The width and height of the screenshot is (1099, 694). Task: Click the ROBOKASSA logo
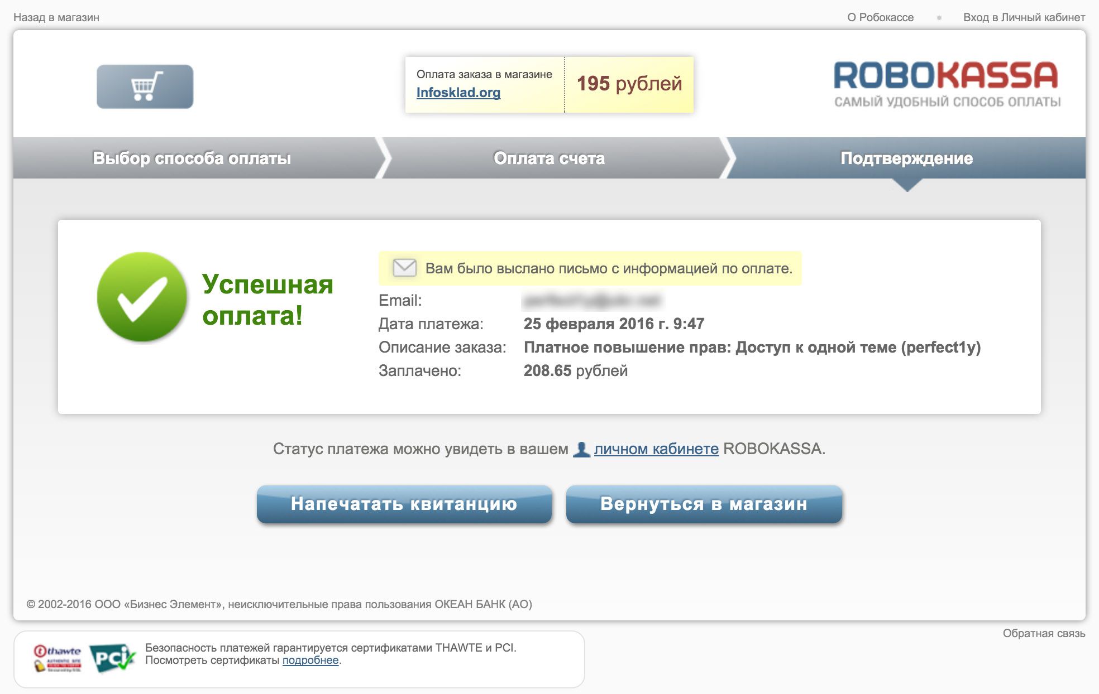pyautogui.click(x=946, y=76)
